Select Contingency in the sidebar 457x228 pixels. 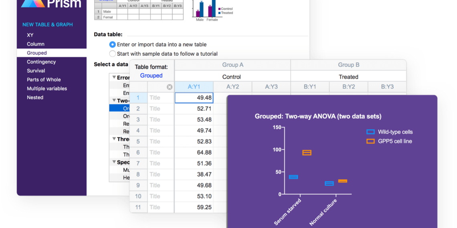pyautogui.click(x=41, y=62)
